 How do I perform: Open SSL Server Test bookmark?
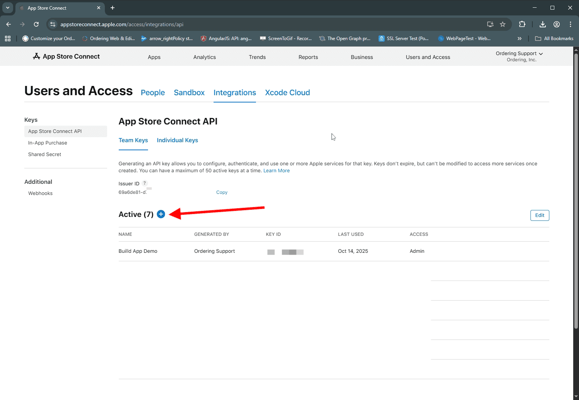tap(404, 39)
